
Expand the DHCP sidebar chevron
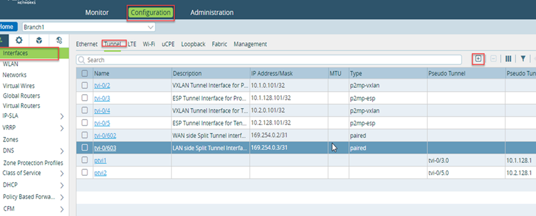62,186
